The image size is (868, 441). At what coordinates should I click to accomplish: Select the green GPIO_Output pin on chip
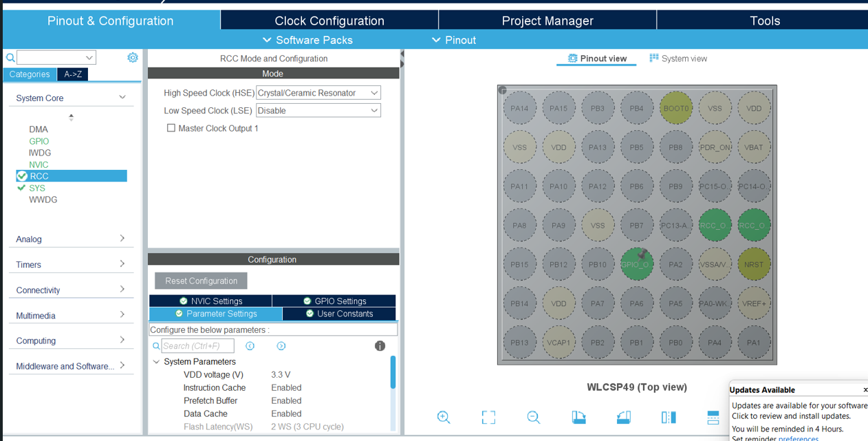637,264
